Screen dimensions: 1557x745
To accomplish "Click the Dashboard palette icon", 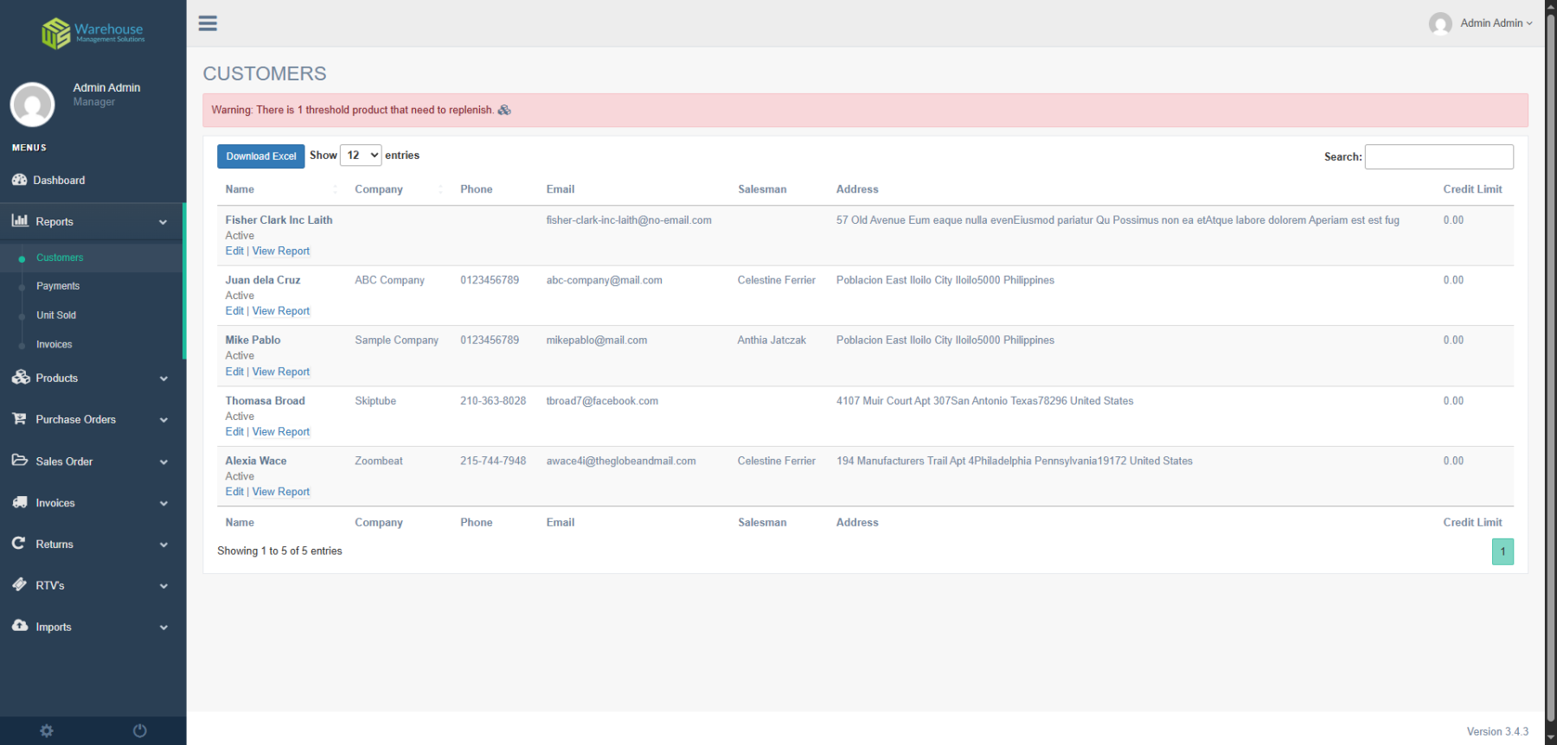I will point(20,180).
